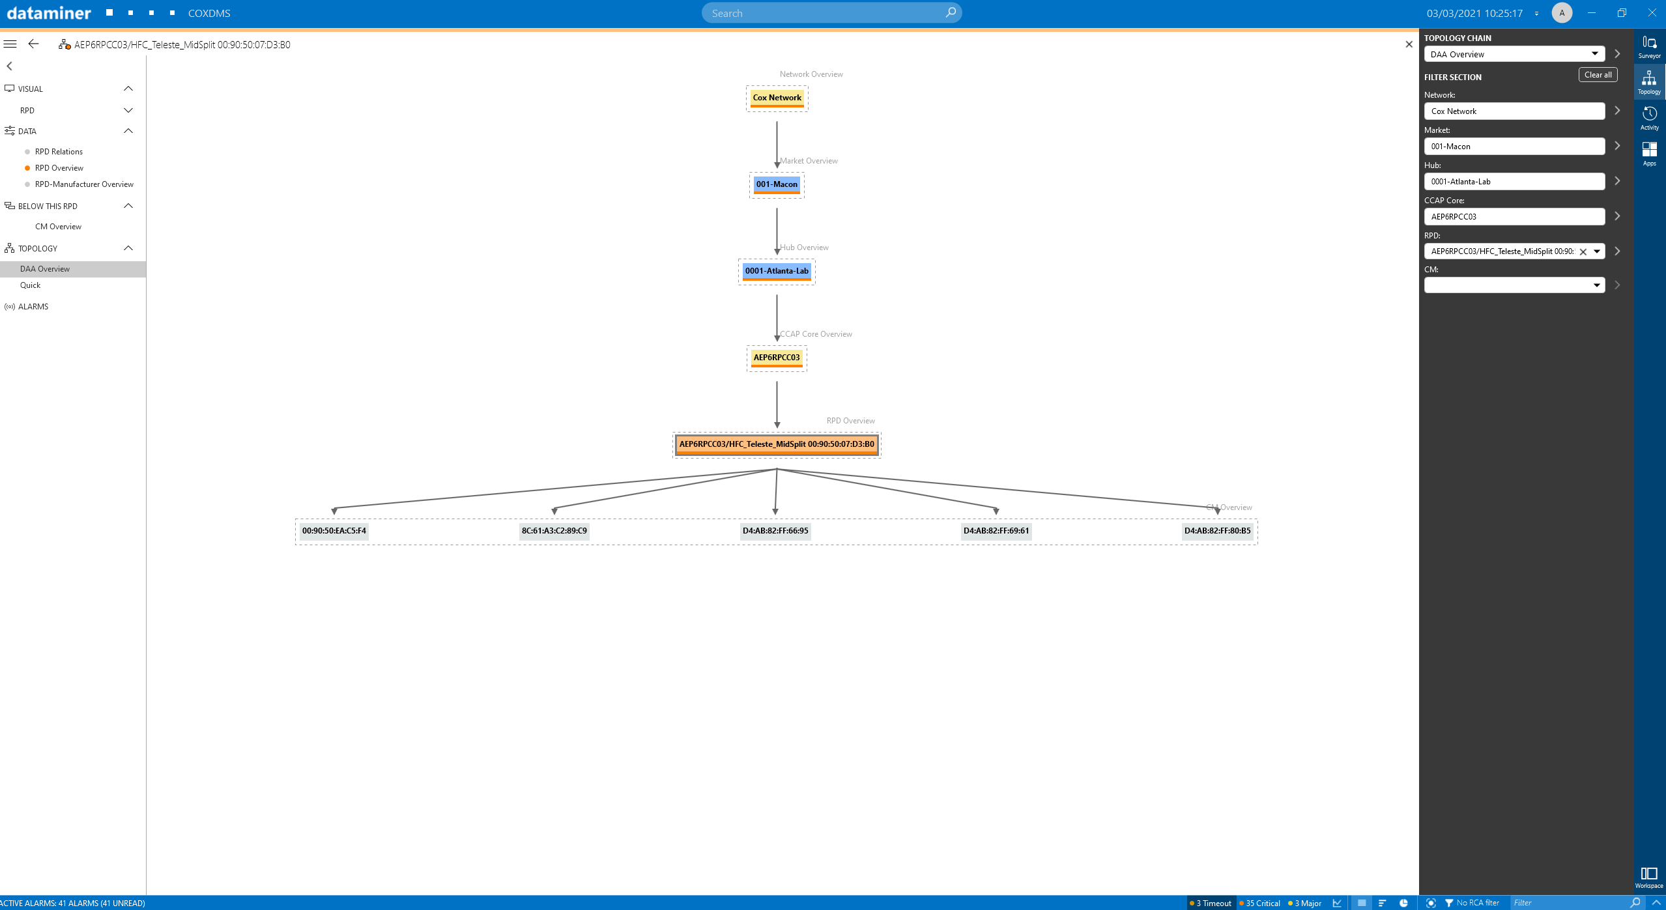
Task: Show 35 Critical alarms
Action: 1259,903
